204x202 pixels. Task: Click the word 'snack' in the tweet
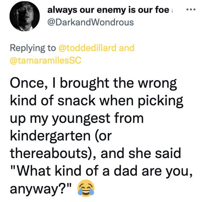pyautogui.click(x=77, y=100)
